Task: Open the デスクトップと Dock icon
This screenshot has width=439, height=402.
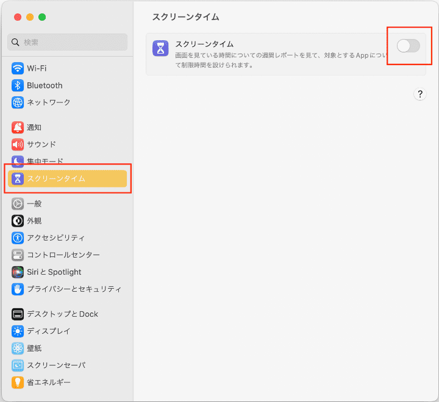Action: point(18,314)
